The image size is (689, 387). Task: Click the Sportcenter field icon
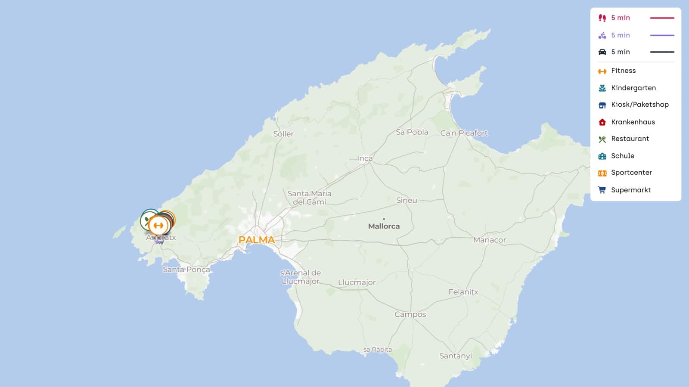(x=602, y=173)
